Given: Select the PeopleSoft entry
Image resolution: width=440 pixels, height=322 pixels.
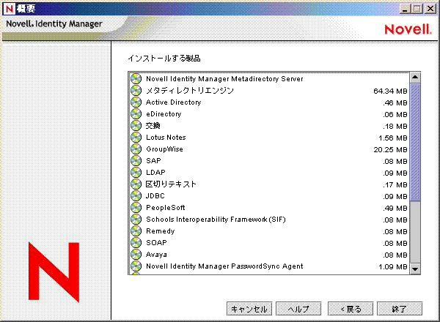Looking at the screenshot, I should pos(269,208).
